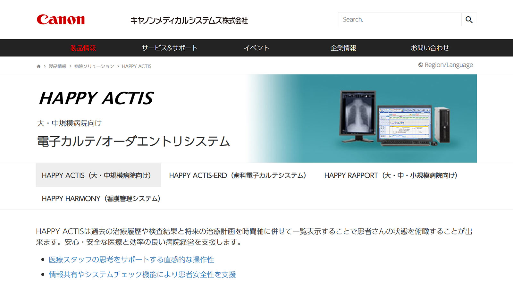This screenshot has height=281, width=513.
Task: Switch to the HAPPY RAPPORT tab
Action: tap(391, 175)
